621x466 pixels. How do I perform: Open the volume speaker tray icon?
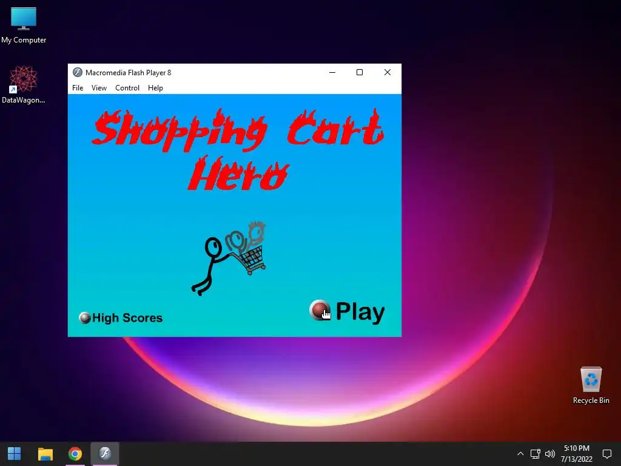point(550,454)
